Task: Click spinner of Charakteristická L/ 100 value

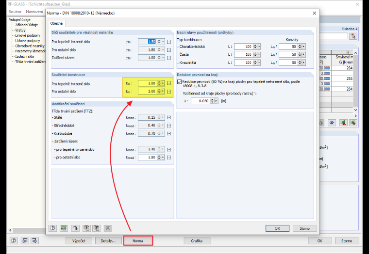Action: coord(255,47)
